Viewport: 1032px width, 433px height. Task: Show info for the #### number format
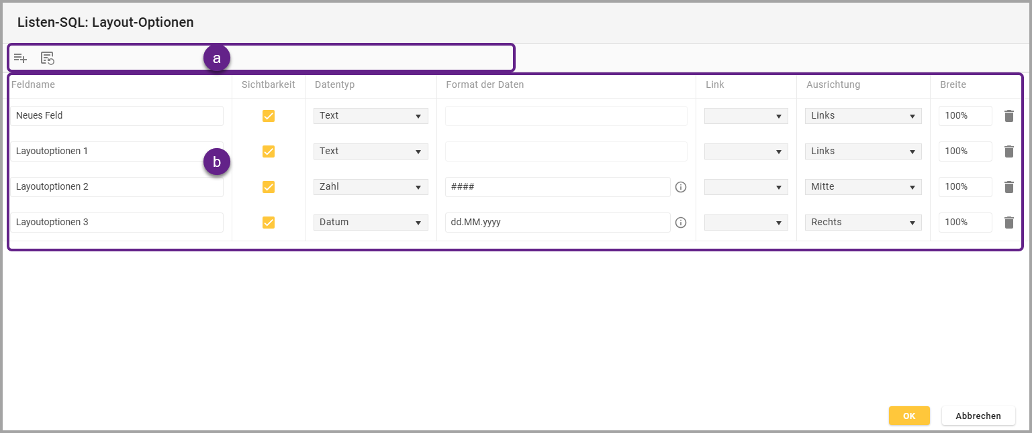(x=681, y=187)
